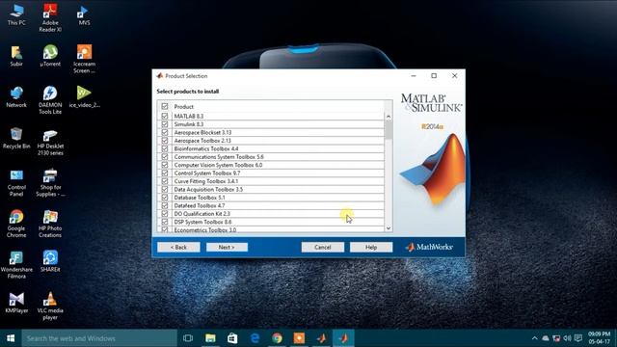Select the KMPlayer desktop icon

point(16,303)
